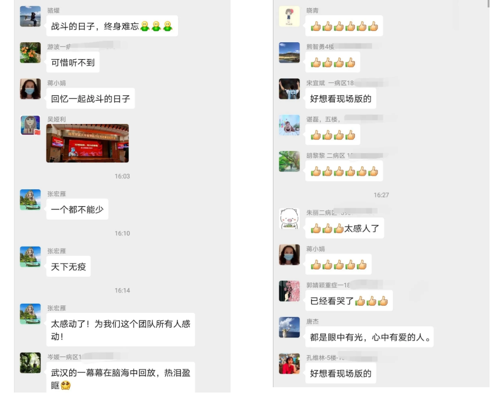View the shared stage photo from 吴娅利
The height and width of the screenshot is (393, 503).
(88, 143)
